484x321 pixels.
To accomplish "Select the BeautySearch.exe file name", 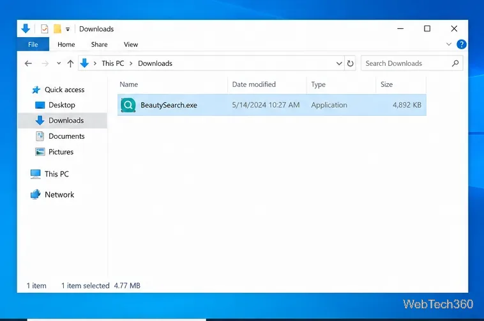I will pyautogui.click(x=169, y=105).
